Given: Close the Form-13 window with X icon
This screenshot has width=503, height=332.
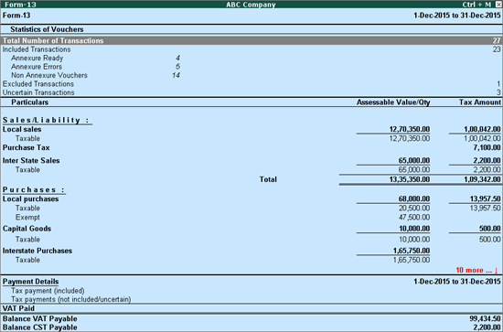Looking at the screenshot, I should [498, 5].
